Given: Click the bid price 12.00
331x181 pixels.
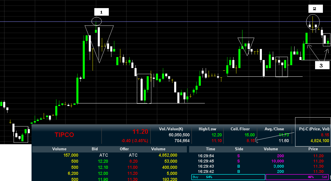Looking at the screenshot, I should point(103,173).
